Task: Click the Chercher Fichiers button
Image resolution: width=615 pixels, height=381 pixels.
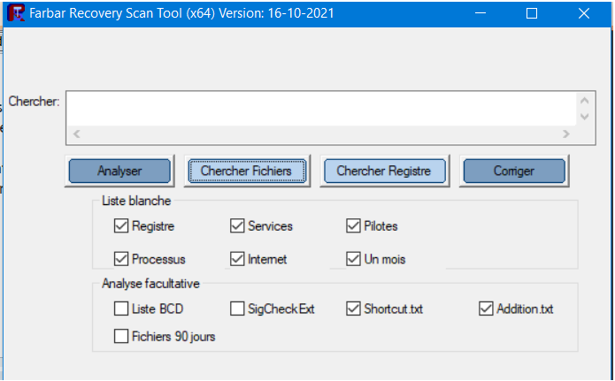Action: [247, 171]
